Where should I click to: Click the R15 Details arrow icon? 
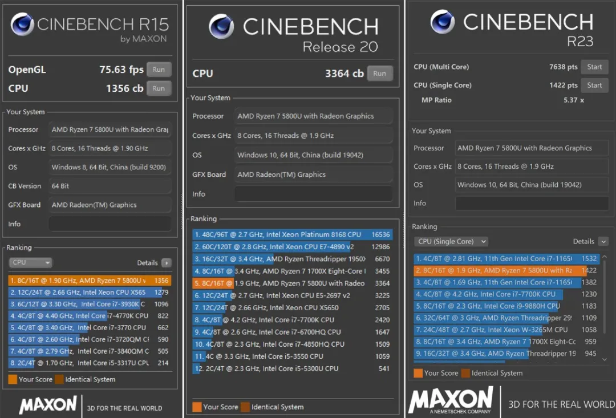(166, 263)
